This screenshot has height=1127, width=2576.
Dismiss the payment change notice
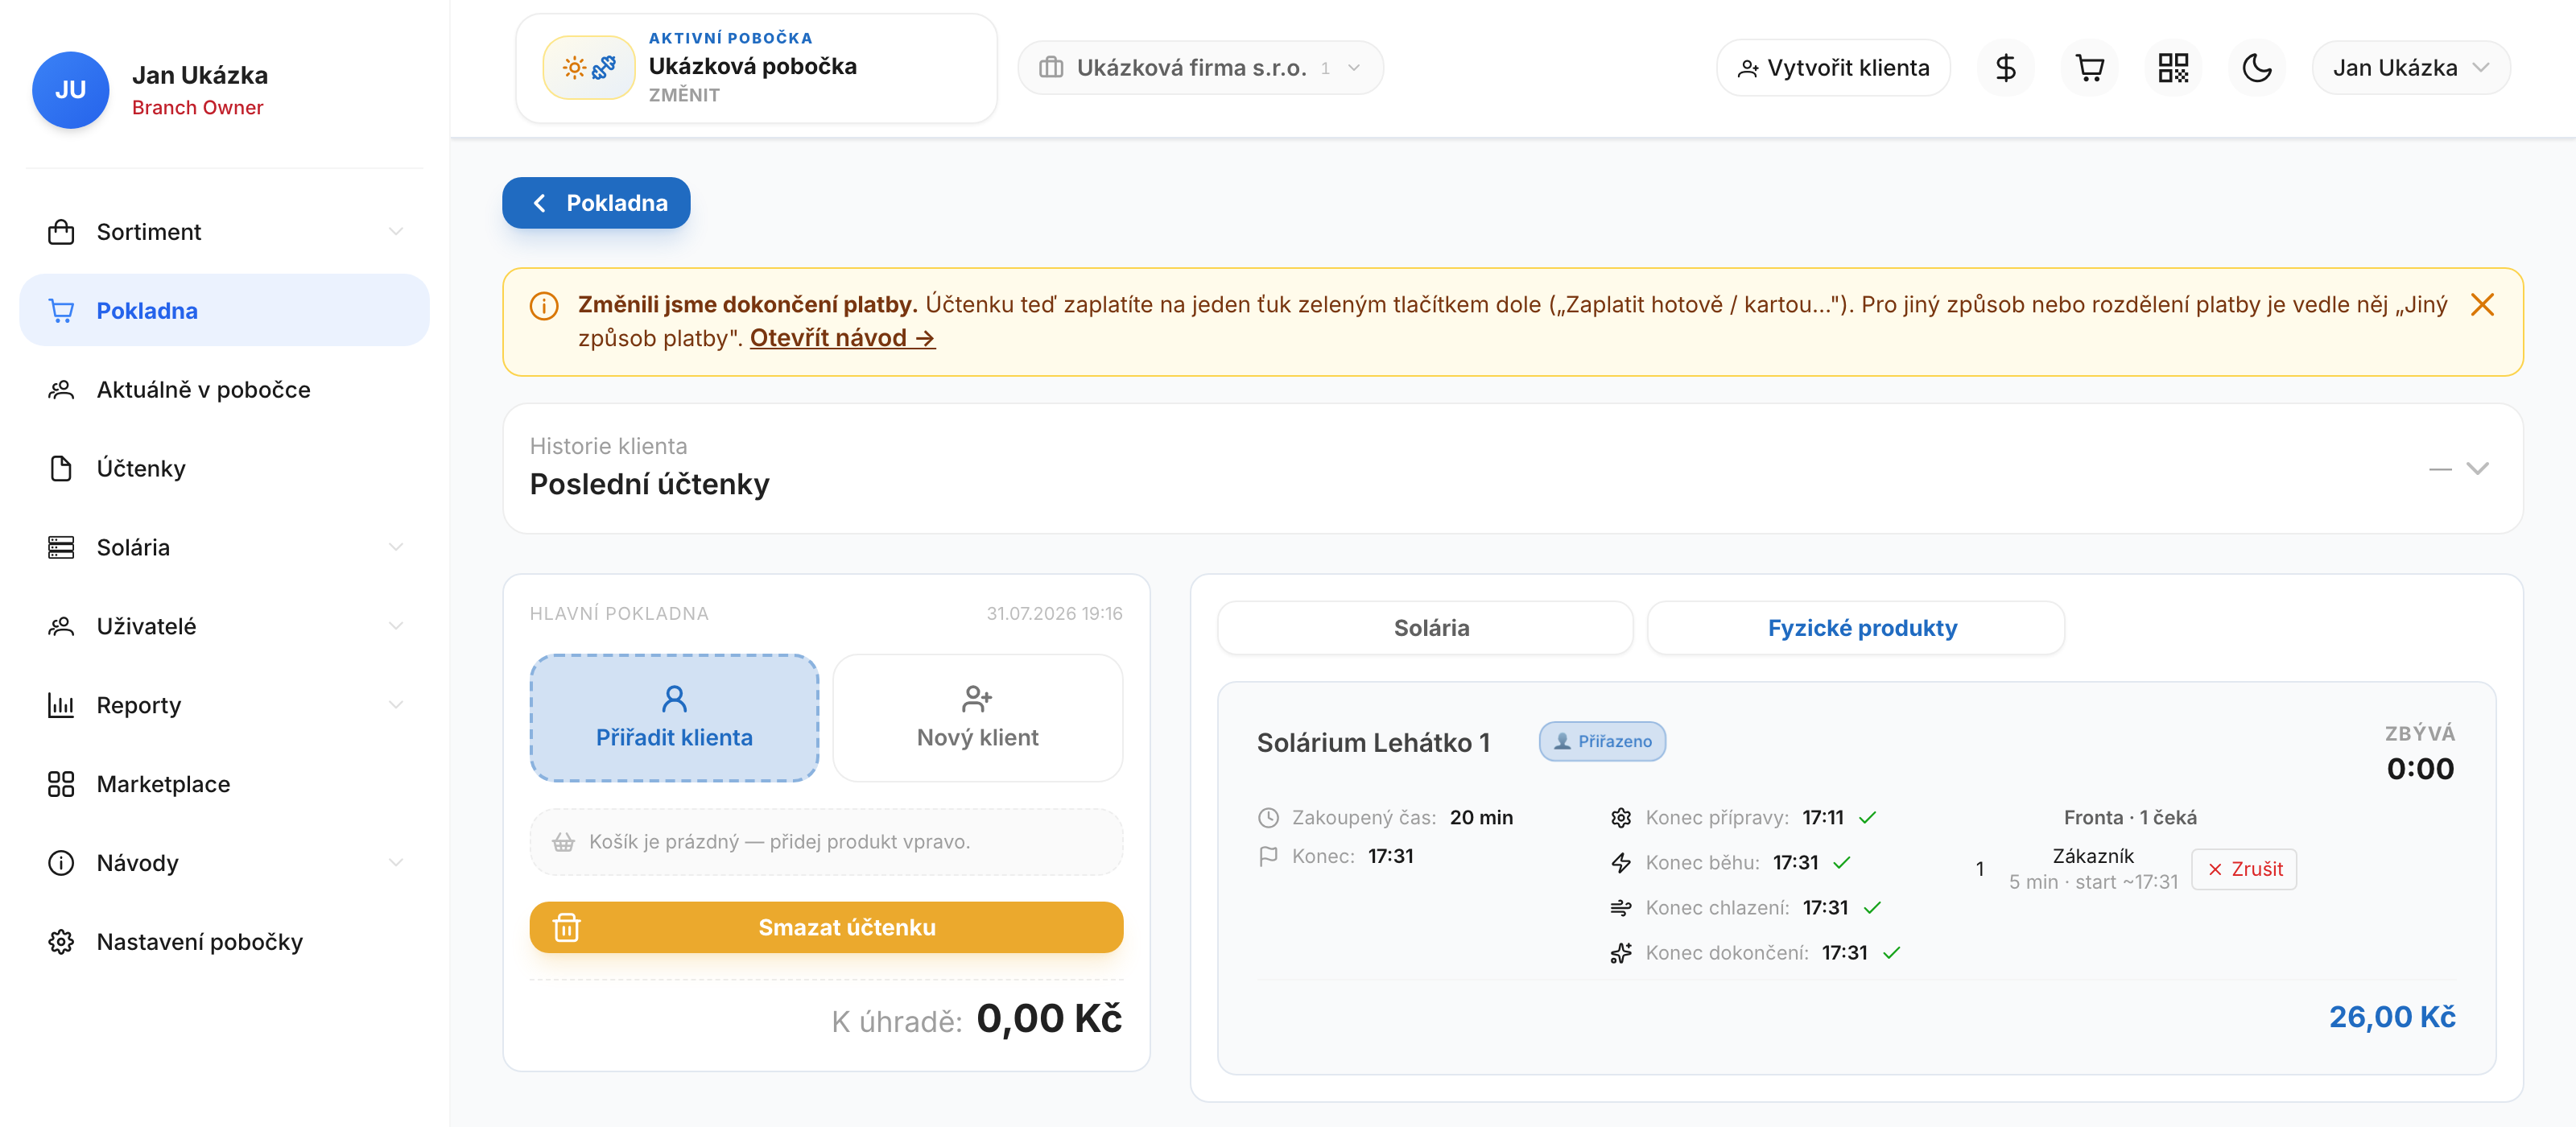(x=2482, y=304)
